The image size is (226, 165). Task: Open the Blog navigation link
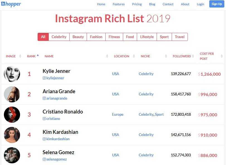pyautogui.click(x=152, y=4)
